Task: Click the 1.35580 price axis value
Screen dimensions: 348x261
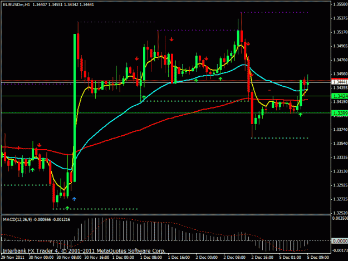Action: [x=340, y=4]
